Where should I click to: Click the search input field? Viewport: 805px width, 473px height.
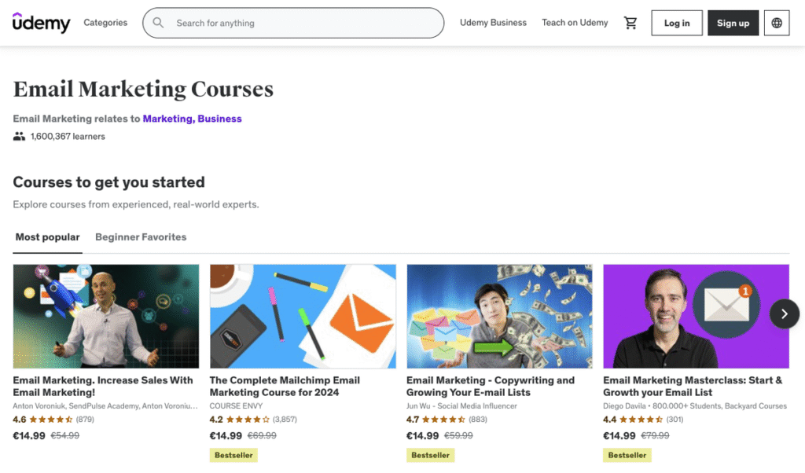pyautogui.click(x=292, y=23)
